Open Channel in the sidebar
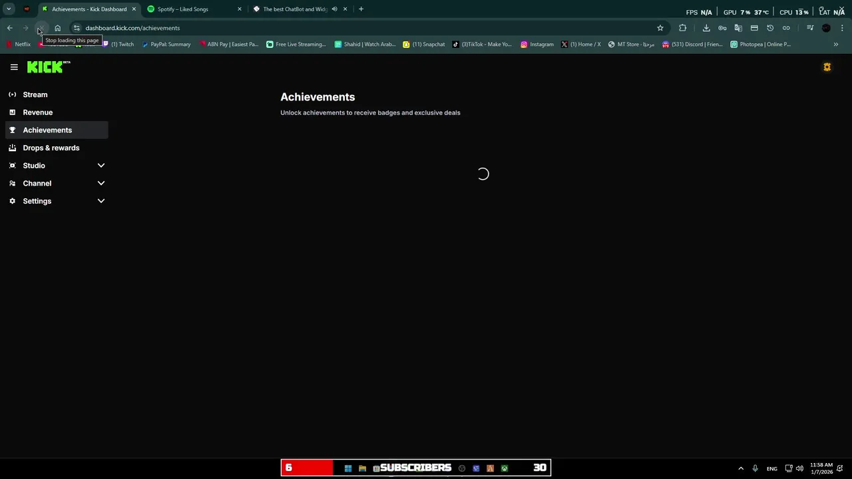Screen dimensions: 852x479 pos(37,183)
